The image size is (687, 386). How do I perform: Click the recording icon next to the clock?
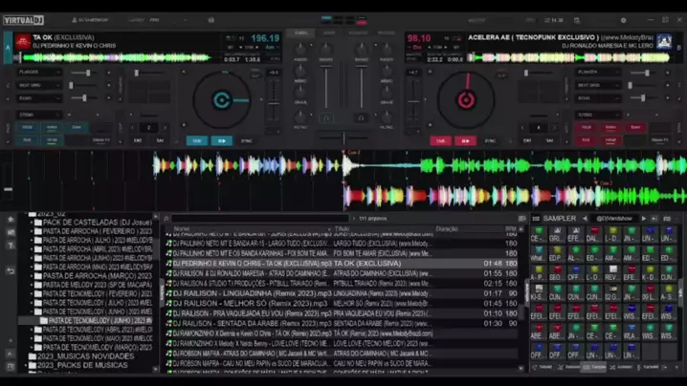pos(577,20)
